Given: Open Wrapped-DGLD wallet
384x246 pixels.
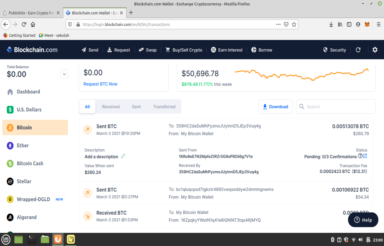Looking at the screenshot, I should (x=35, y=199).
